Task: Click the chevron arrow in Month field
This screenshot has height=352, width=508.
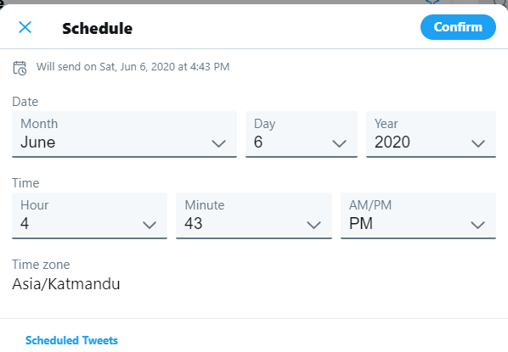Action: pos(218,143)
